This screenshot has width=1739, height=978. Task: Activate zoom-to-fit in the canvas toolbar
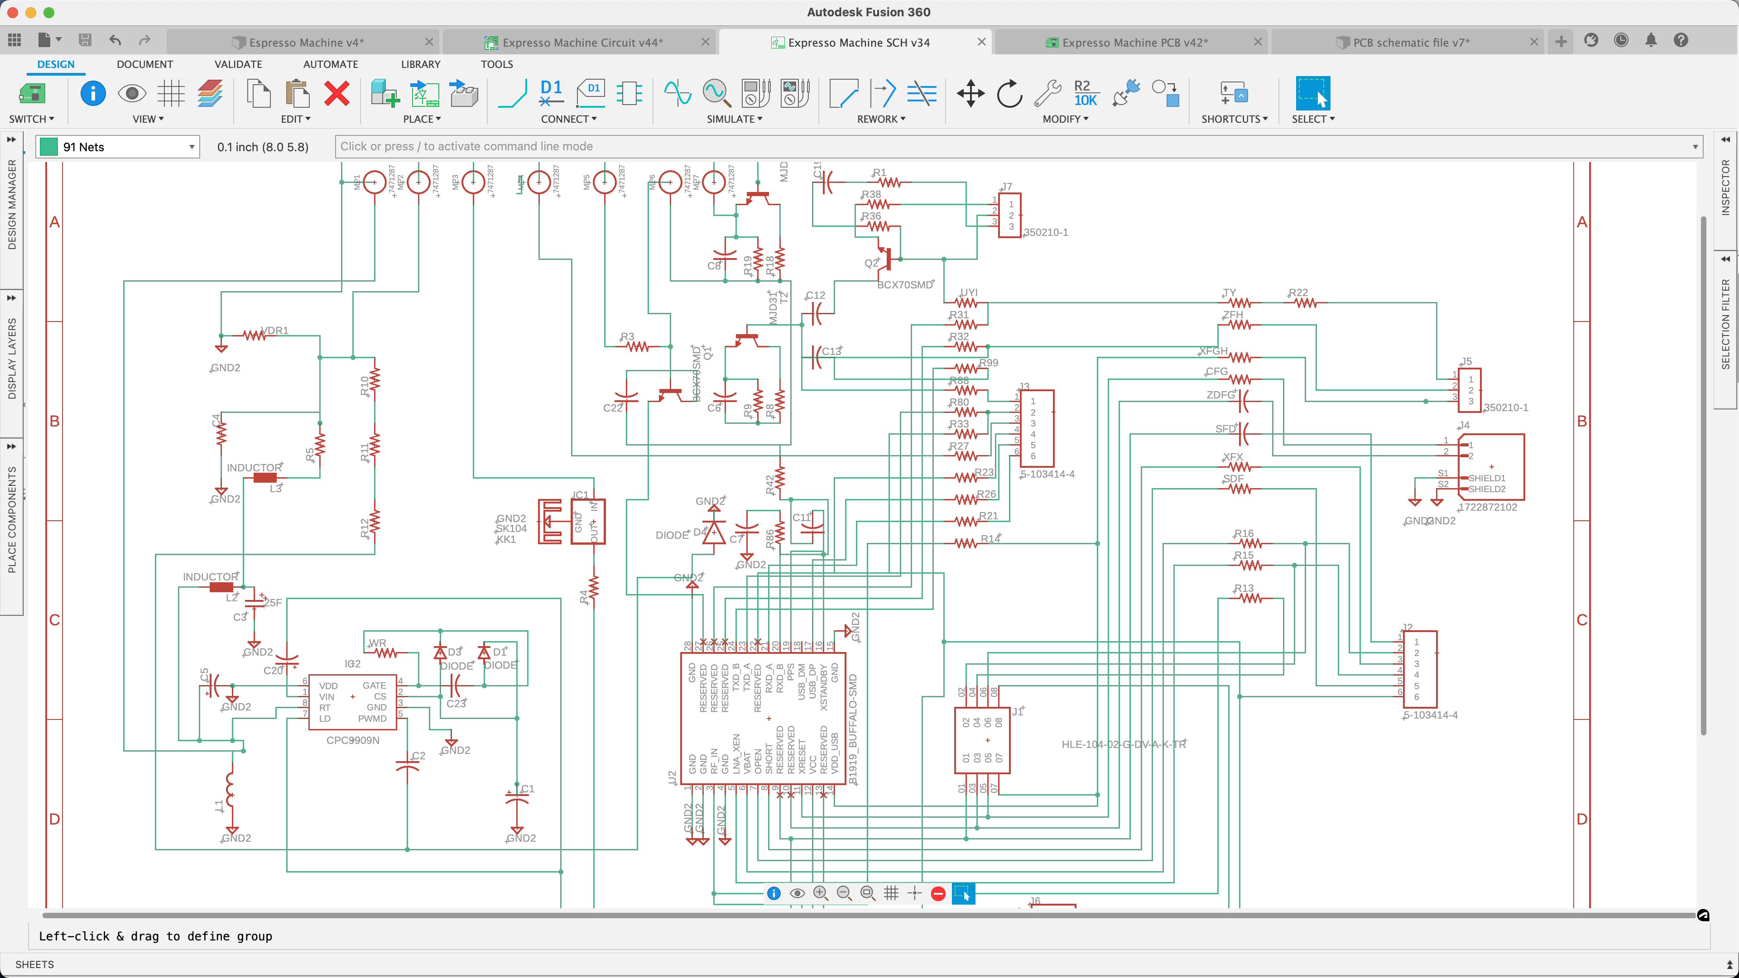(868, 893)
